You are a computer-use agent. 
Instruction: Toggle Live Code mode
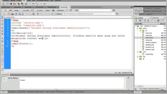26,10
